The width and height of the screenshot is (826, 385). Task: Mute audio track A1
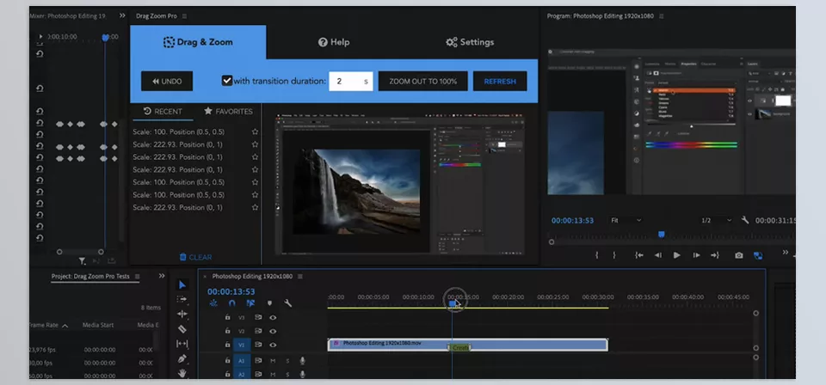pyautogui.click(x=273, y=361)
